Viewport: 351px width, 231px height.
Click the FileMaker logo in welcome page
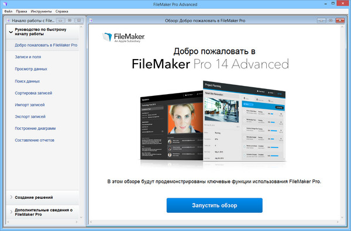point(123,37)
